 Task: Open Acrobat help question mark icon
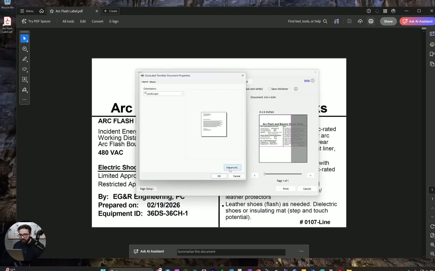point(369,11)
